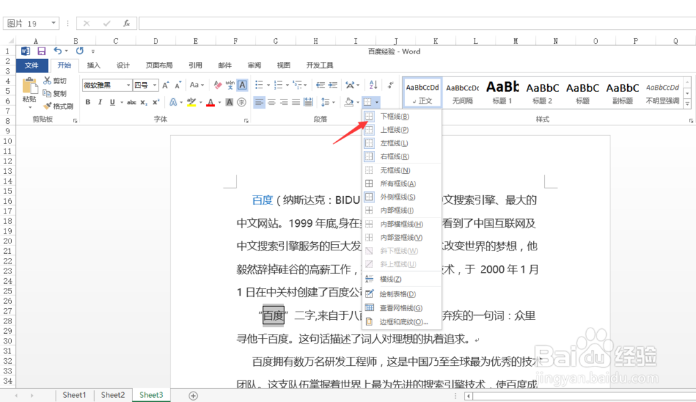The image size is (696, 402).
Task: Click the Subscript x₂ icon
Action: (x=144, y=102)
